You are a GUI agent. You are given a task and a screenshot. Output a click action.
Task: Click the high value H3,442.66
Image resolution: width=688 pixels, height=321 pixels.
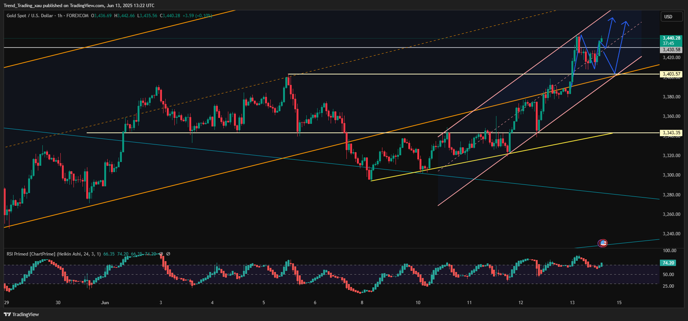point(124,16)
